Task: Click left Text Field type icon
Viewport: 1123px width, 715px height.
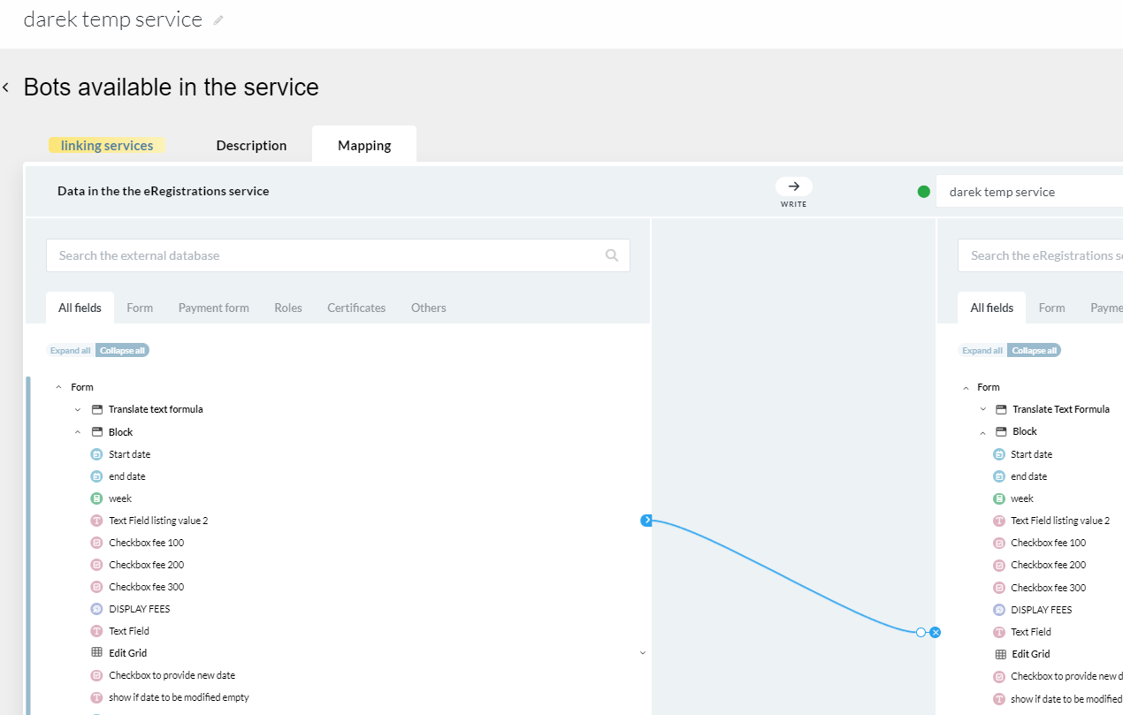Action: (x=96, y=631)
